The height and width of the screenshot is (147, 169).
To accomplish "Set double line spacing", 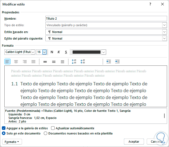I will tap(62, 62).
